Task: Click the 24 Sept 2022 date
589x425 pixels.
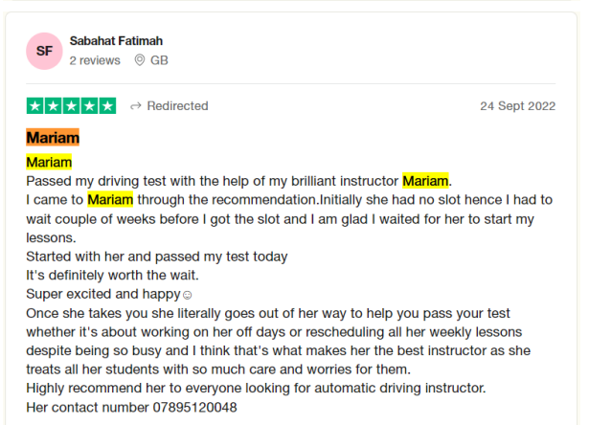Action: [517, 106]
